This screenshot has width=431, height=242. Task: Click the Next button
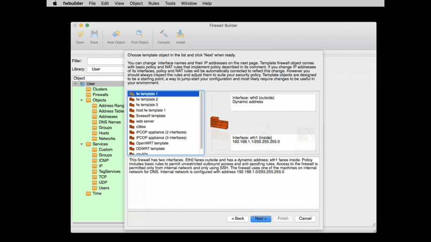(x=261, y=219)
